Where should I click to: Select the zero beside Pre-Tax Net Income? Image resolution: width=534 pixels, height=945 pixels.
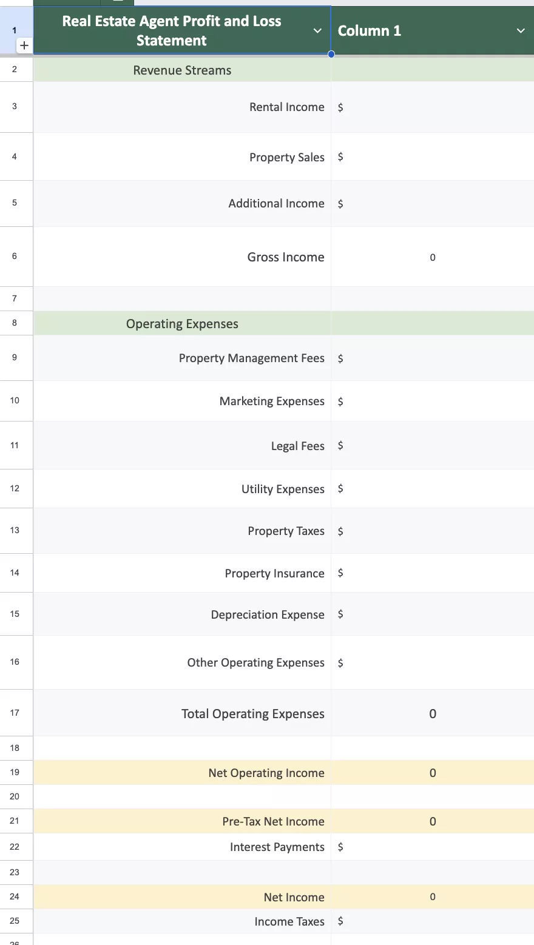432,821
